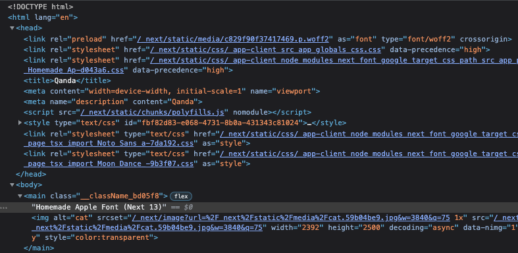Select the <html lang="en"> line
Screen dimensions: 518x253
coord(43,18)
